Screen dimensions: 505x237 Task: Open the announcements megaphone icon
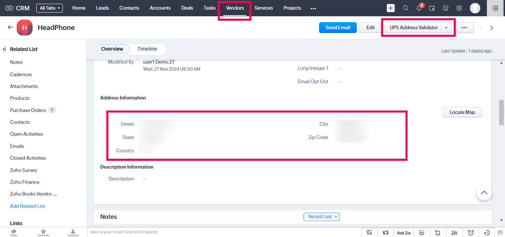386,233
